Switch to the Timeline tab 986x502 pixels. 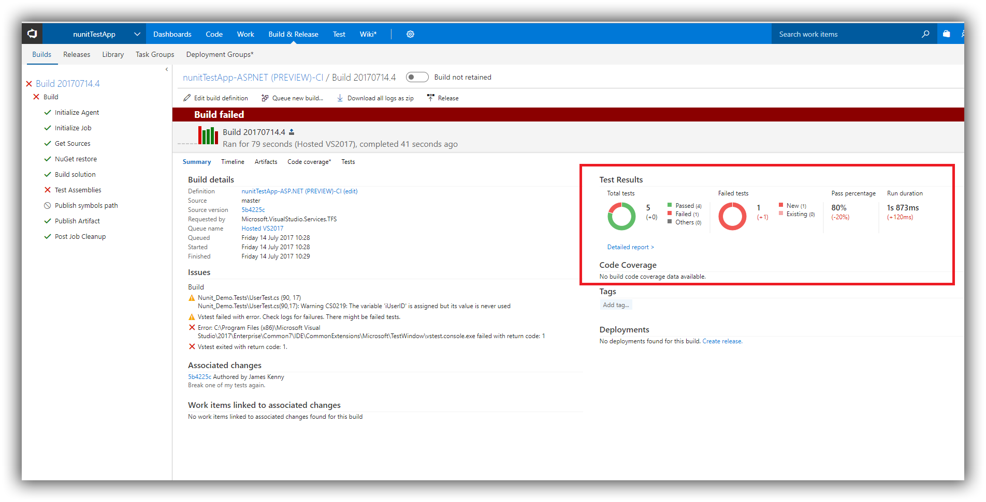tap(233, 162)
